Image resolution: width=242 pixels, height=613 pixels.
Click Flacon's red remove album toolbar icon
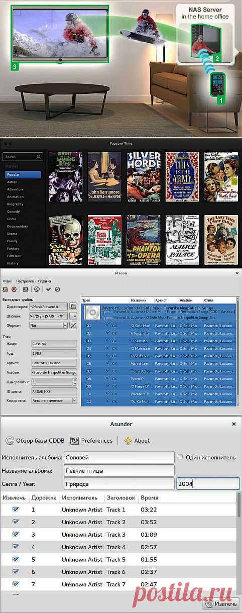14,289
